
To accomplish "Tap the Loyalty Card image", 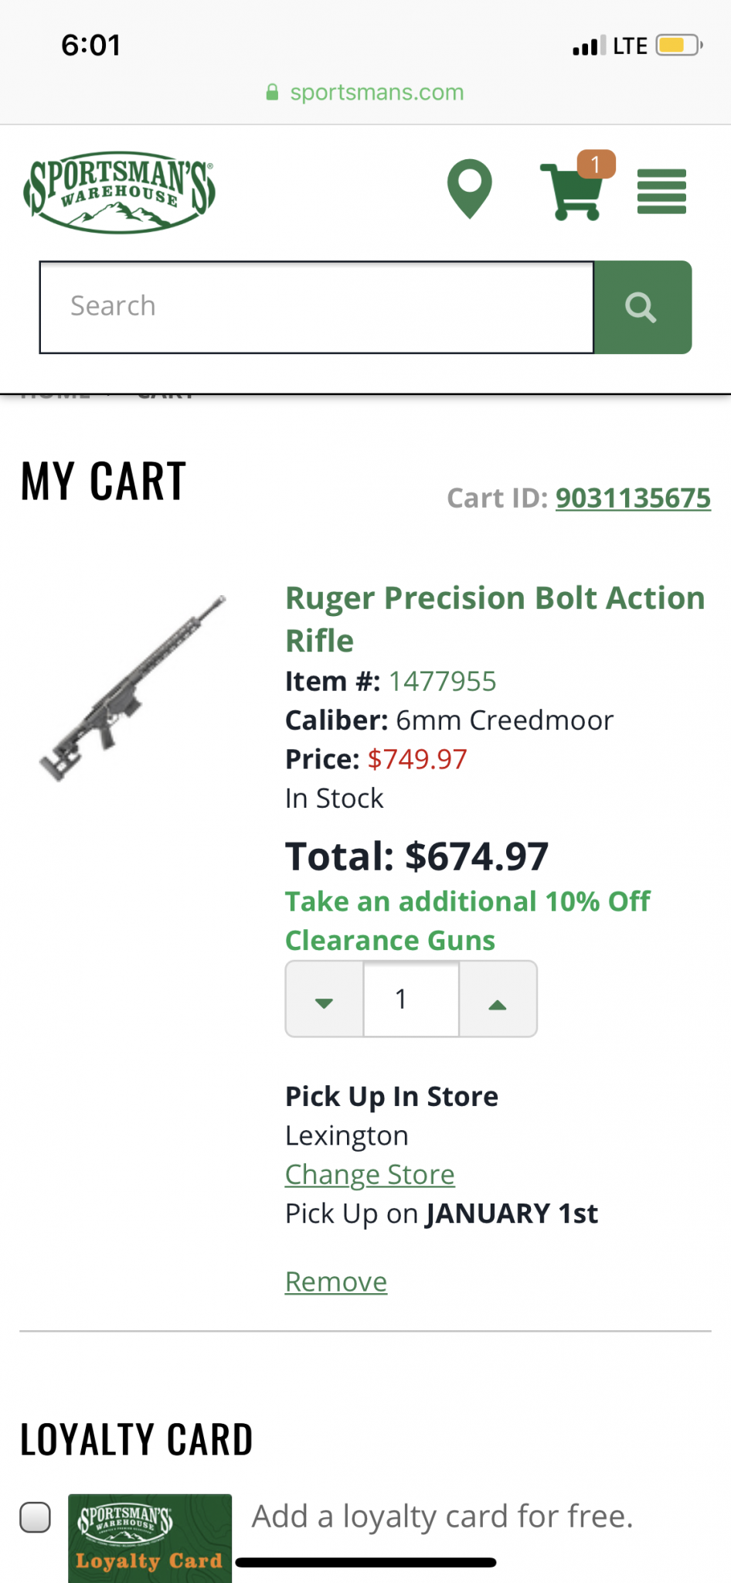I will pyautogui.click(x=150, y=1538).
